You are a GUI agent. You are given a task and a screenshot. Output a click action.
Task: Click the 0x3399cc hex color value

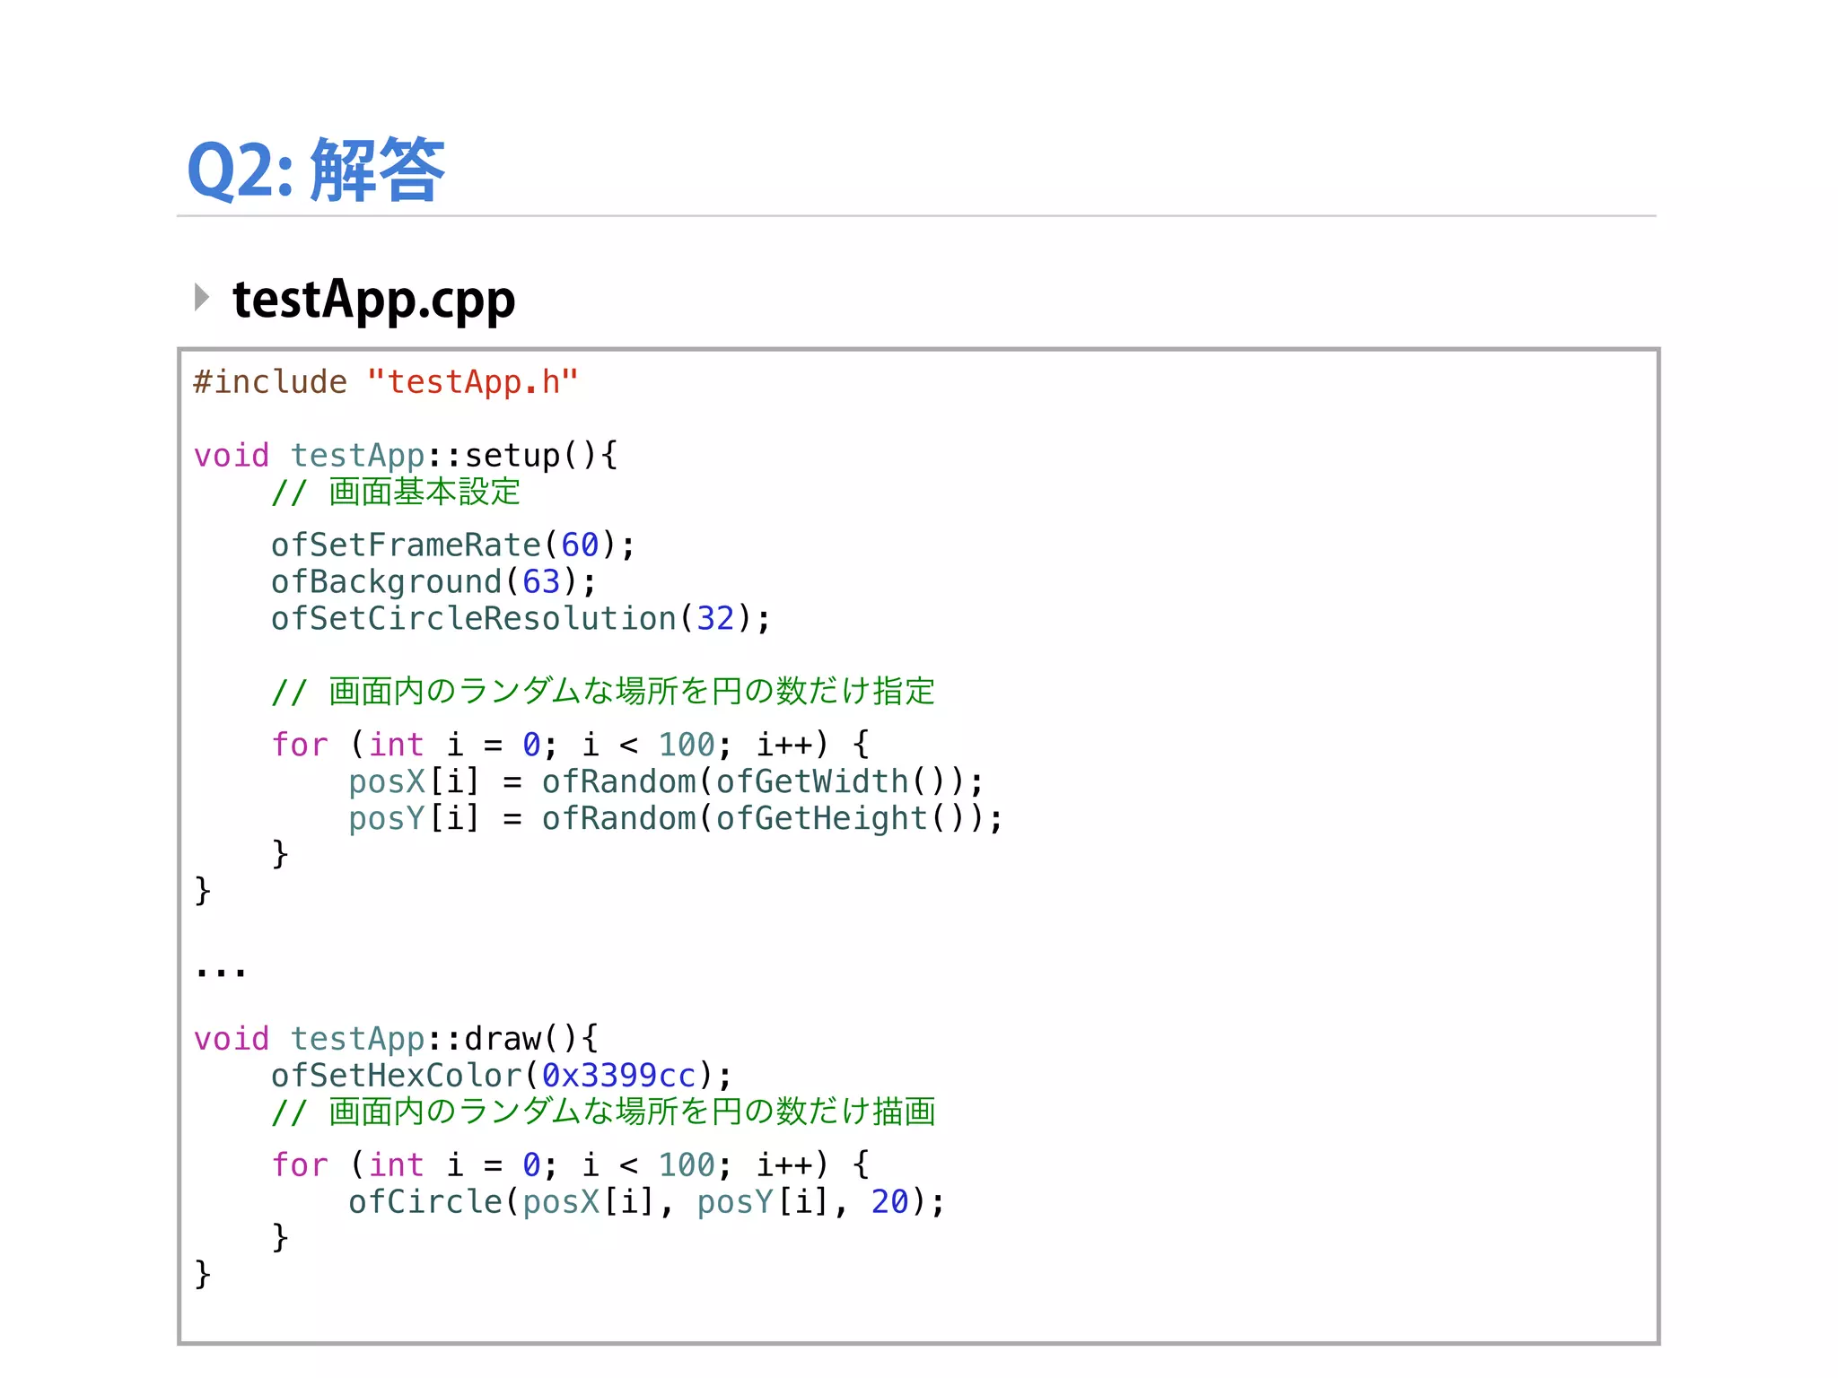coord(618,1076)
